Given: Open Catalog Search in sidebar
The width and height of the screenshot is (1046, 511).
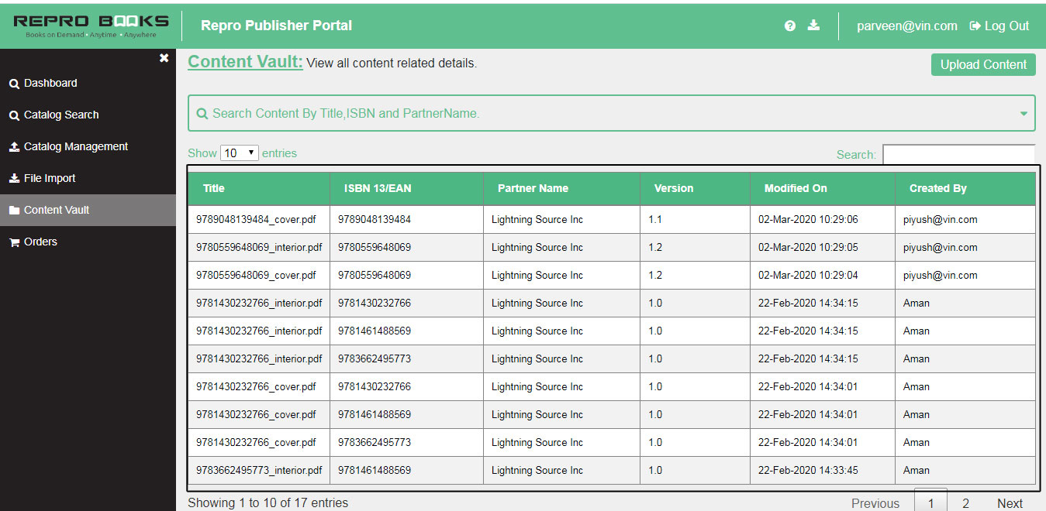Looking at the screenshot, I should [x=61, y=115].
